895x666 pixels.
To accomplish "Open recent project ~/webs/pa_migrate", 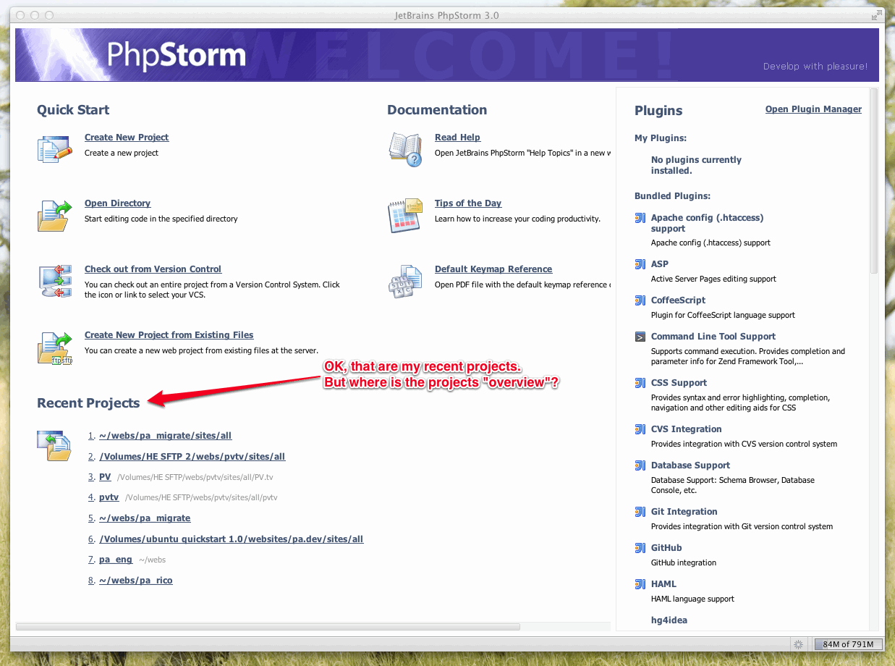I will (145, 518).
